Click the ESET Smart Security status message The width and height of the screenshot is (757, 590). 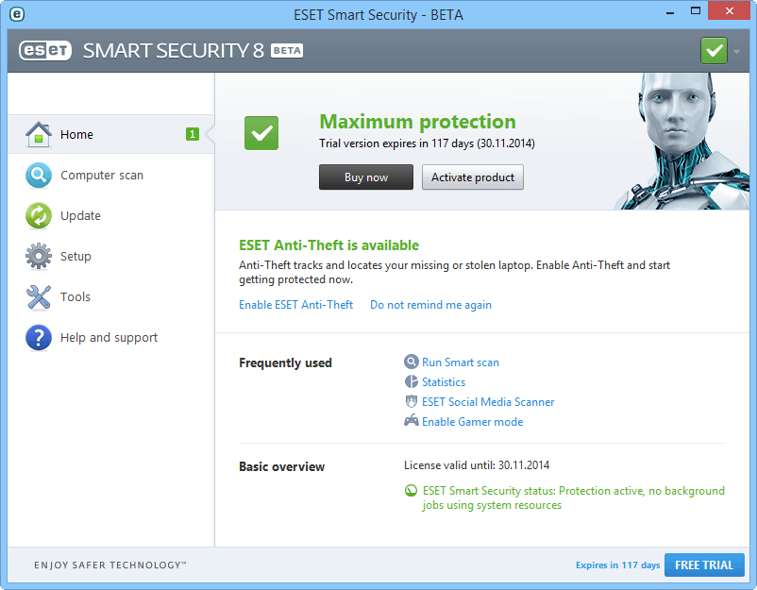coord(574,497)
